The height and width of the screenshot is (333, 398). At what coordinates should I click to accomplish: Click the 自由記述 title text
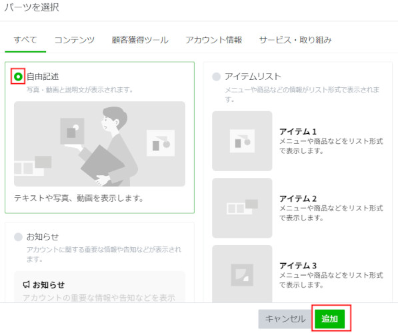(43, 77)
